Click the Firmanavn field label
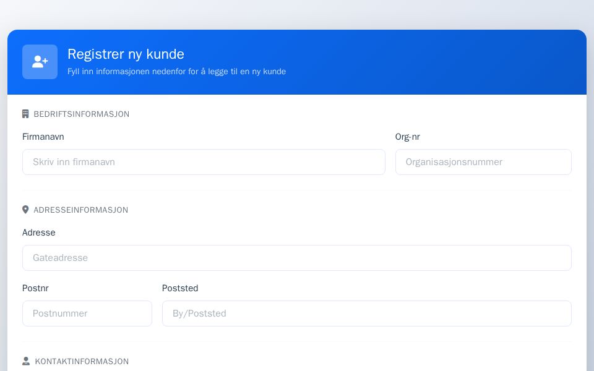This screenshot has width=594, height=371. pos(43,137)
